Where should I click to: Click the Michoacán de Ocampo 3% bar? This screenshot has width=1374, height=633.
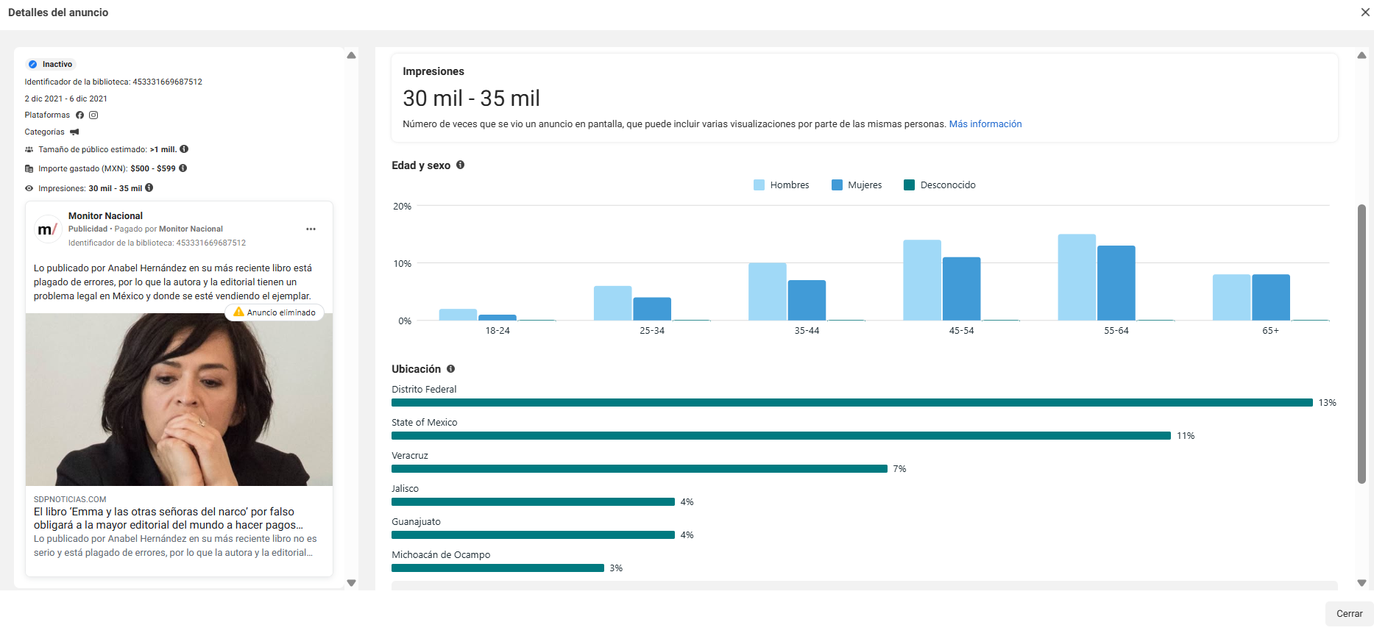(x=497, y=568)
